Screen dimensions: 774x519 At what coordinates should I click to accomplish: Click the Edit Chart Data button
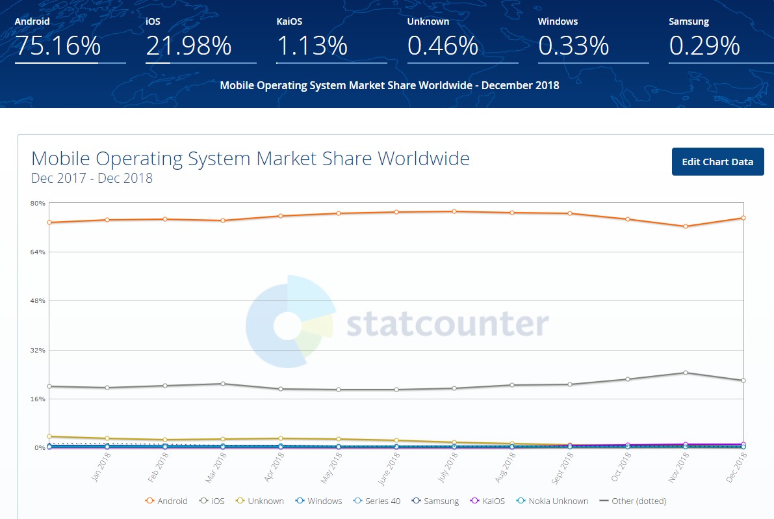pyautogui.click(x=717, y=161)
